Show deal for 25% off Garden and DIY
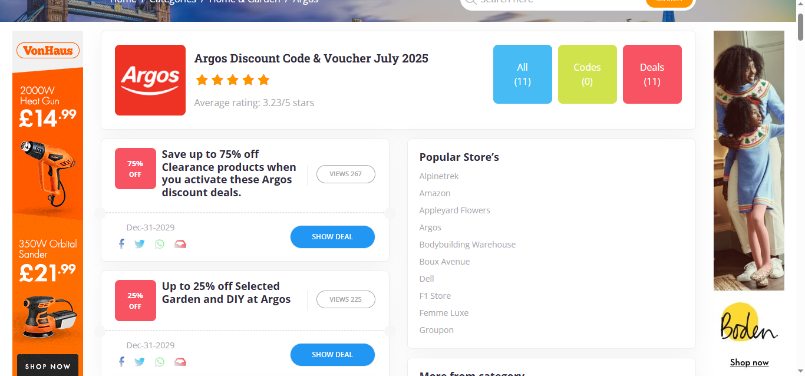 tap(332, 355)
